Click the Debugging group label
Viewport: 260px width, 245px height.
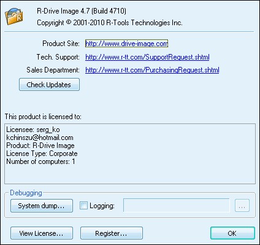click(26, 193)
